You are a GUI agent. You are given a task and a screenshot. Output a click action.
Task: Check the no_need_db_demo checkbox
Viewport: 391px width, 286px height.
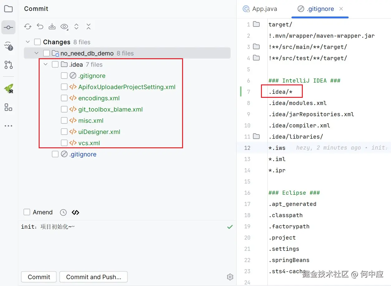pyautogui.click(x=46, y=53)
